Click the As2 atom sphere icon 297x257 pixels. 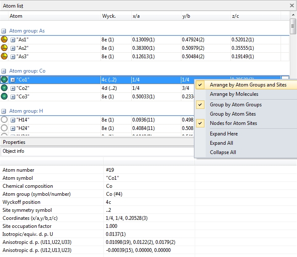click(4, 48)
